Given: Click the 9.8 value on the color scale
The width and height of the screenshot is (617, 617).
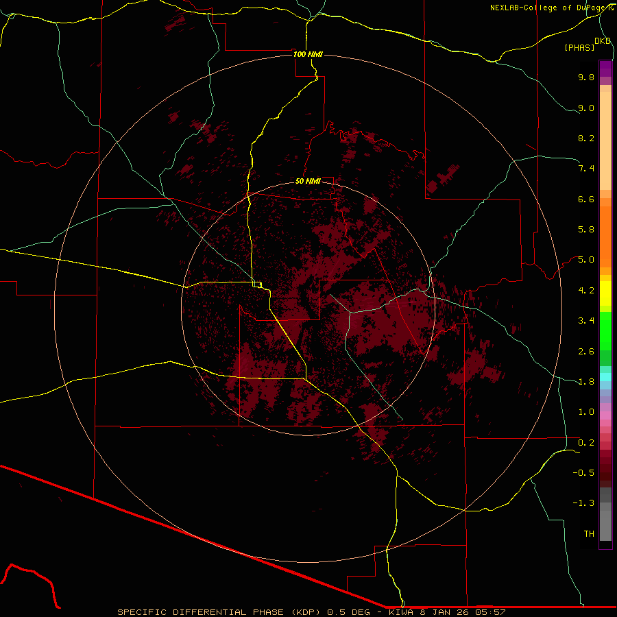Looking at the screenshot, I should [586, 77].
